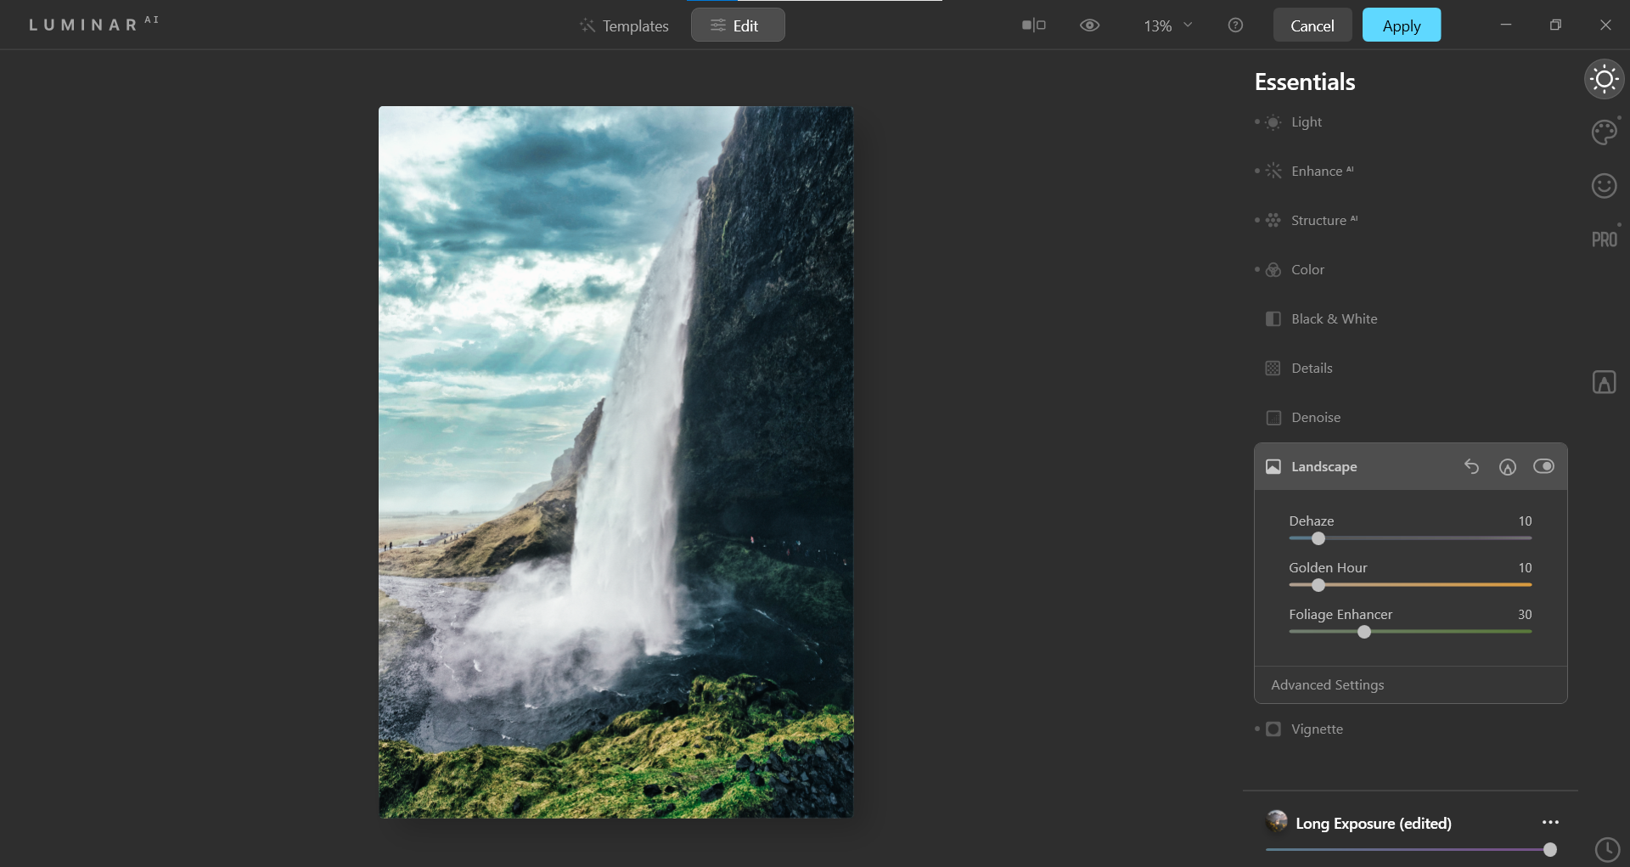Click the Essentials panel heading
The width and height of the screenshot is (1630, 867).
click(1305, 82)
